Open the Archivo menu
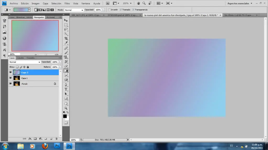The image size is (268, 150). pos(14,3)
